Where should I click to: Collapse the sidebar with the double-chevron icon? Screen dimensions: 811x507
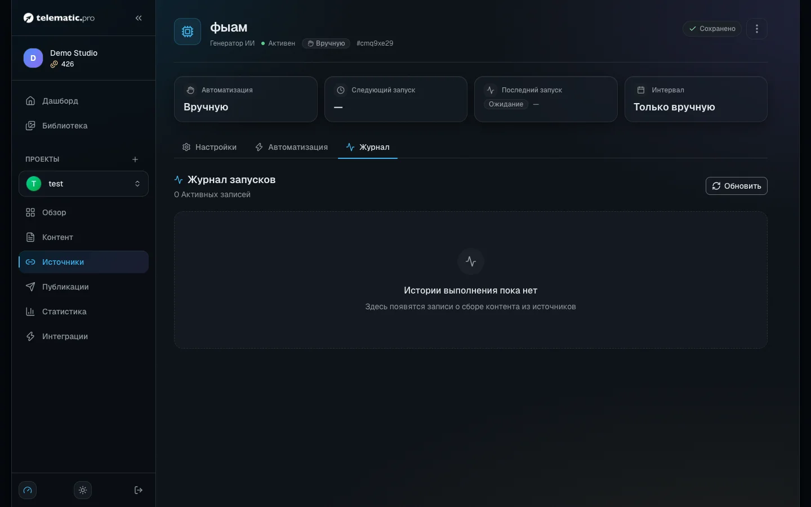tap(139, 18)
